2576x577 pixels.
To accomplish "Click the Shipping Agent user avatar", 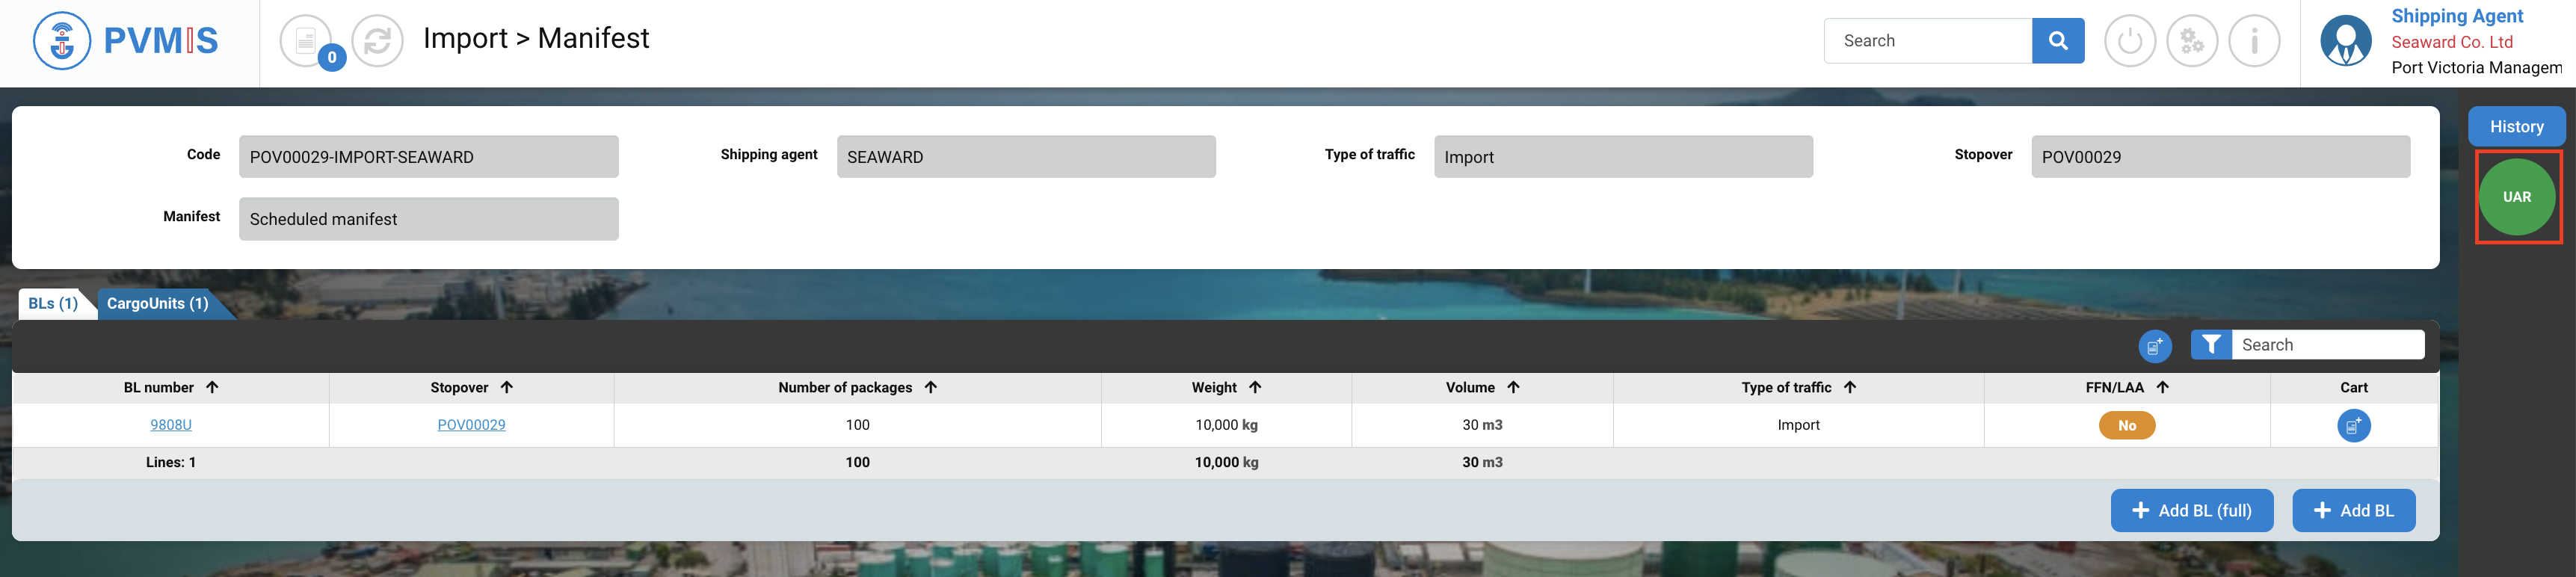I will pos(2345,41).
